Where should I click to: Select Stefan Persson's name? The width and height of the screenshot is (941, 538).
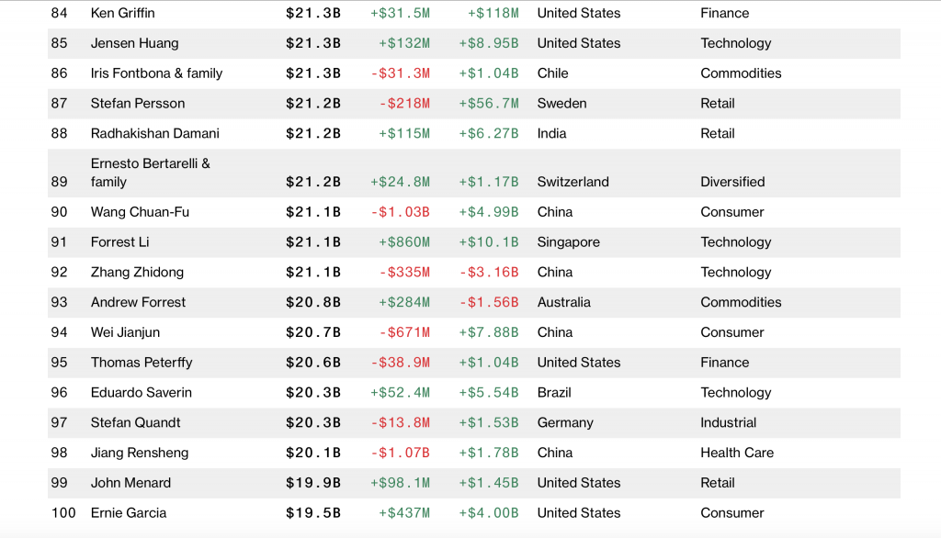pyautogui.click(x=137, y=104)
